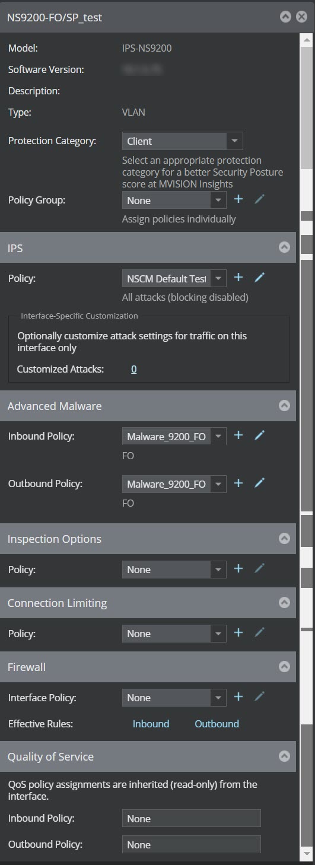Close the NS9200-FO/SP_test panel
Image resolution: width=315 pixels, height=865 pixels.
pyautogui.click(x=301, y=17)
